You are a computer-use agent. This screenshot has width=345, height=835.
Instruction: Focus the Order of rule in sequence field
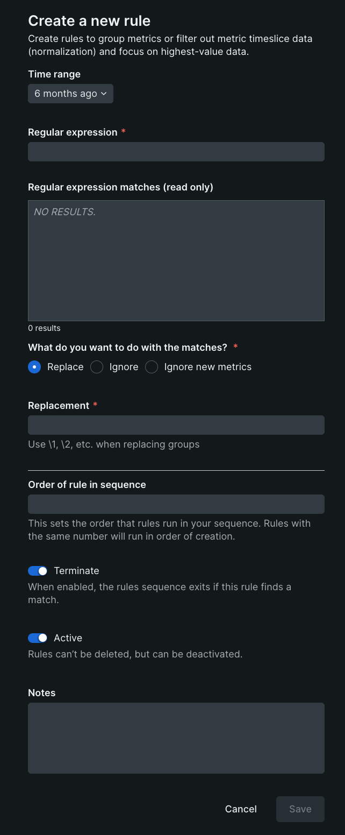pyautogui.click(x=176, y=504)
